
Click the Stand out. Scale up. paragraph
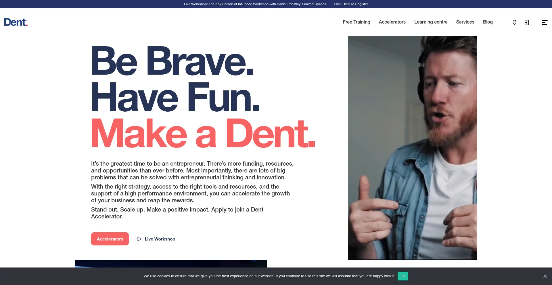[177, 213]
